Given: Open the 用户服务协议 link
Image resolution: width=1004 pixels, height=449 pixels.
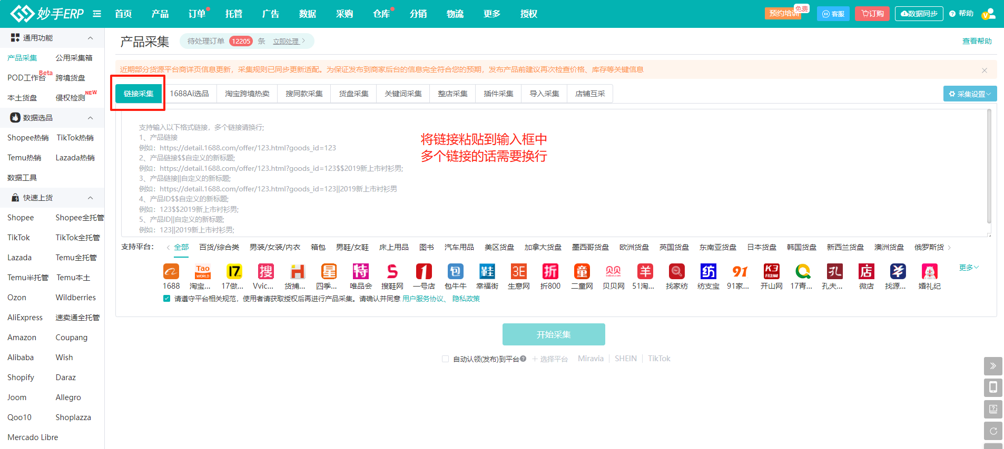Looking at the screenshot, I should (423, 299).
